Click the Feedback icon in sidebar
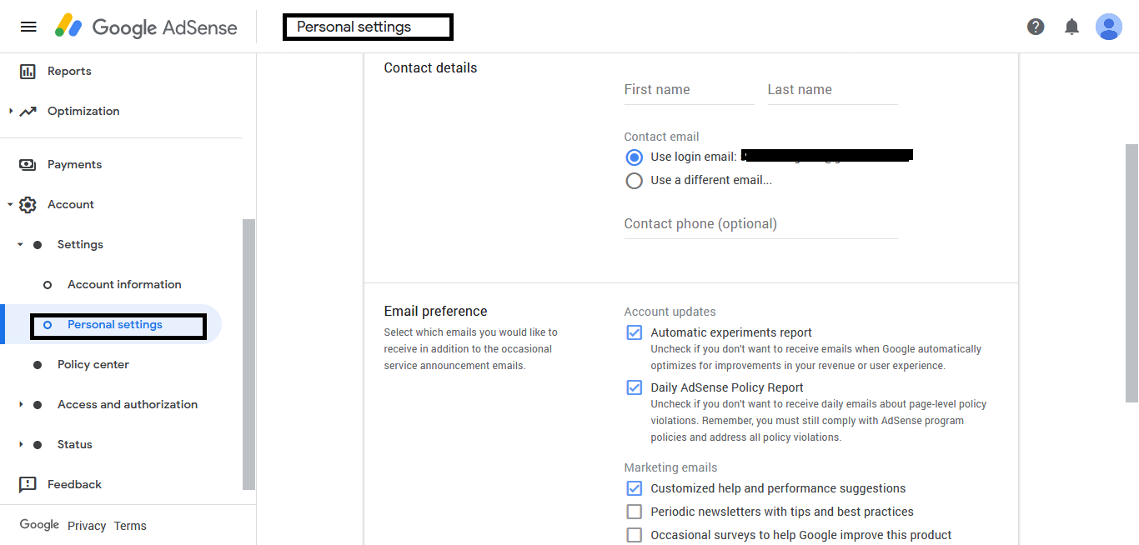This screenshot has height=545, width=1139. [x=28, y=484]
